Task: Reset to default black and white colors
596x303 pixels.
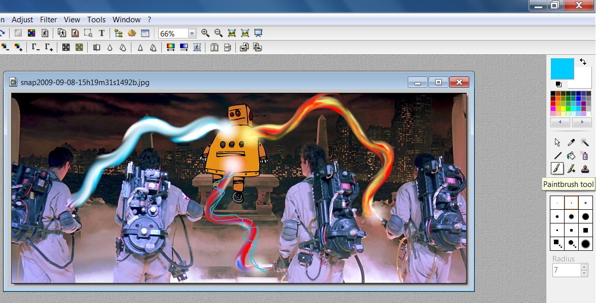Action: 558,84
